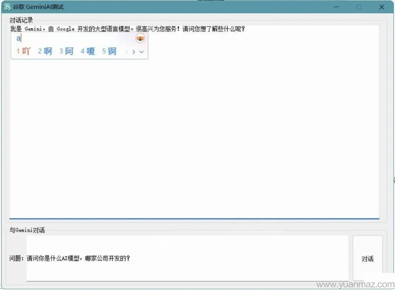Click the maximize button in the title bar

[x=359, y=7]
